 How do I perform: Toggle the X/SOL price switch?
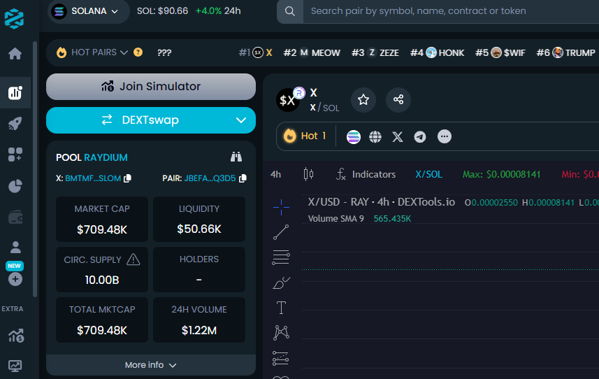point(428,174)
